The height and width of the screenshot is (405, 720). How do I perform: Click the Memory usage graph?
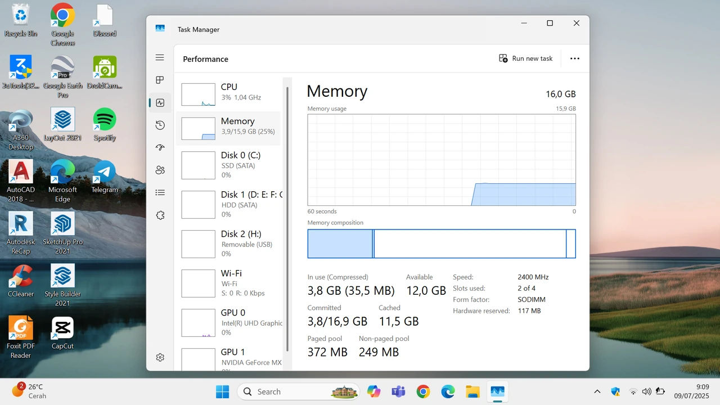pyautogui.click(x=442, y=160)
